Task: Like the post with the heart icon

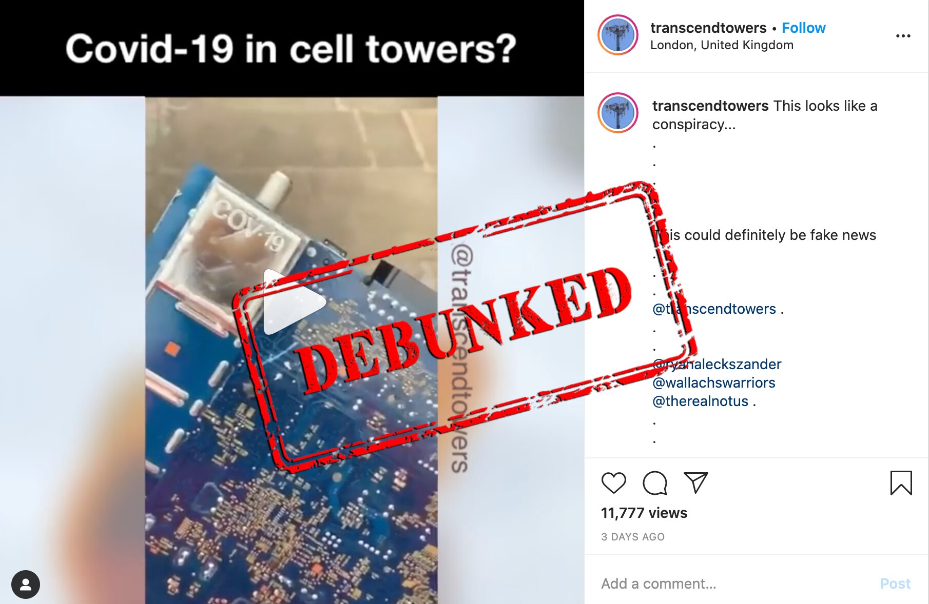Action: (613, 483)
